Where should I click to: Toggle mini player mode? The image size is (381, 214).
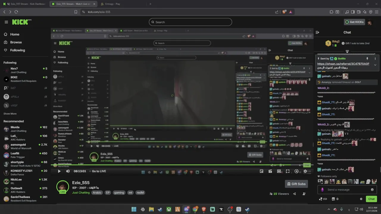coord(262,171)
